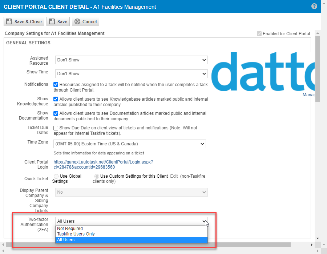Select Use Custom Settings for this Client
Screen dimensions: 327x254
(97, 177)
